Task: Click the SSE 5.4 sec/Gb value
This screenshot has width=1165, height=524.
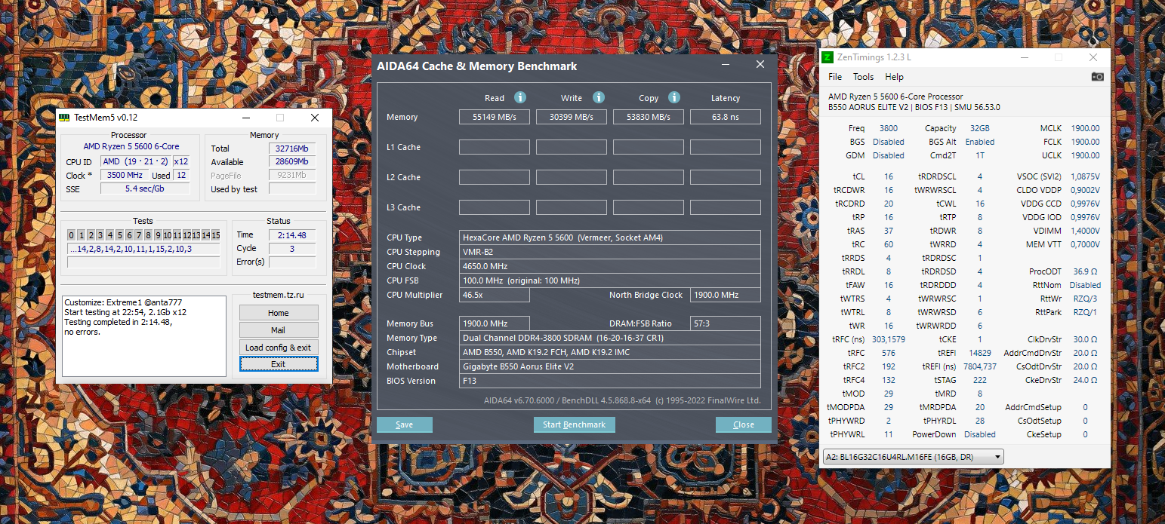Action: coord(145,188)
